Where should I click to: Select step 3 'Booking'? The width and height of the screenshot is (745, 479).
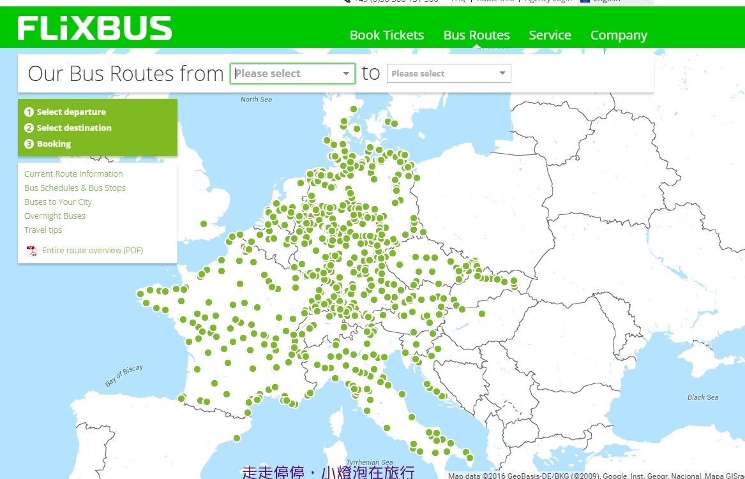47,144
